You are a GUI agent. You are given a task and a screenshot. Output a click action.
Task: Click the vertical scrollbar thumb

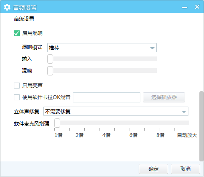coord(201,126)
